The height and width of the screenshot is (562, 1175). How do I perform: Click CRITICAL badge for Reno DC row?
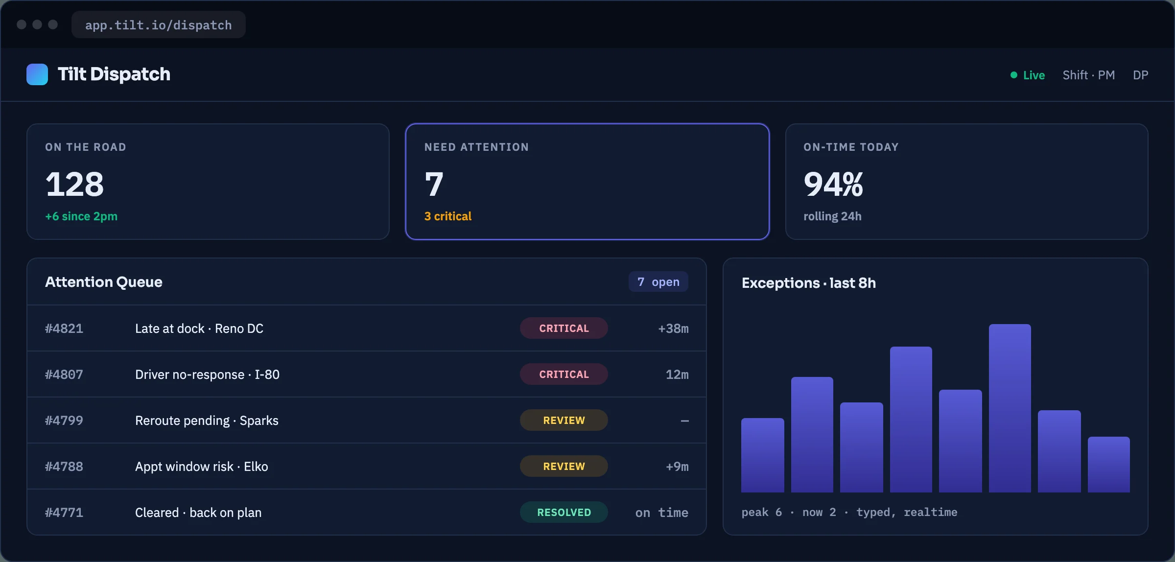coord(564,328)
